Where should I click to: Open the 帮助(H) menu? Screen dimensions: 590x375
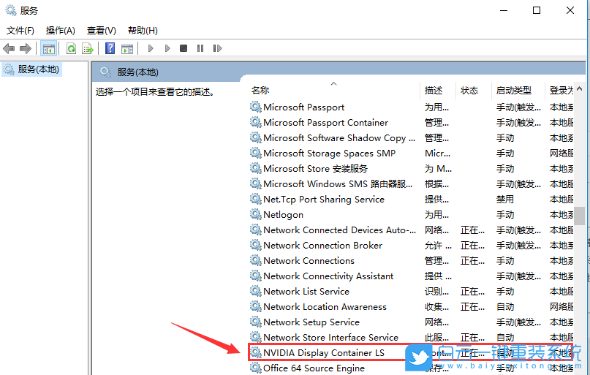tap(143, 31)
